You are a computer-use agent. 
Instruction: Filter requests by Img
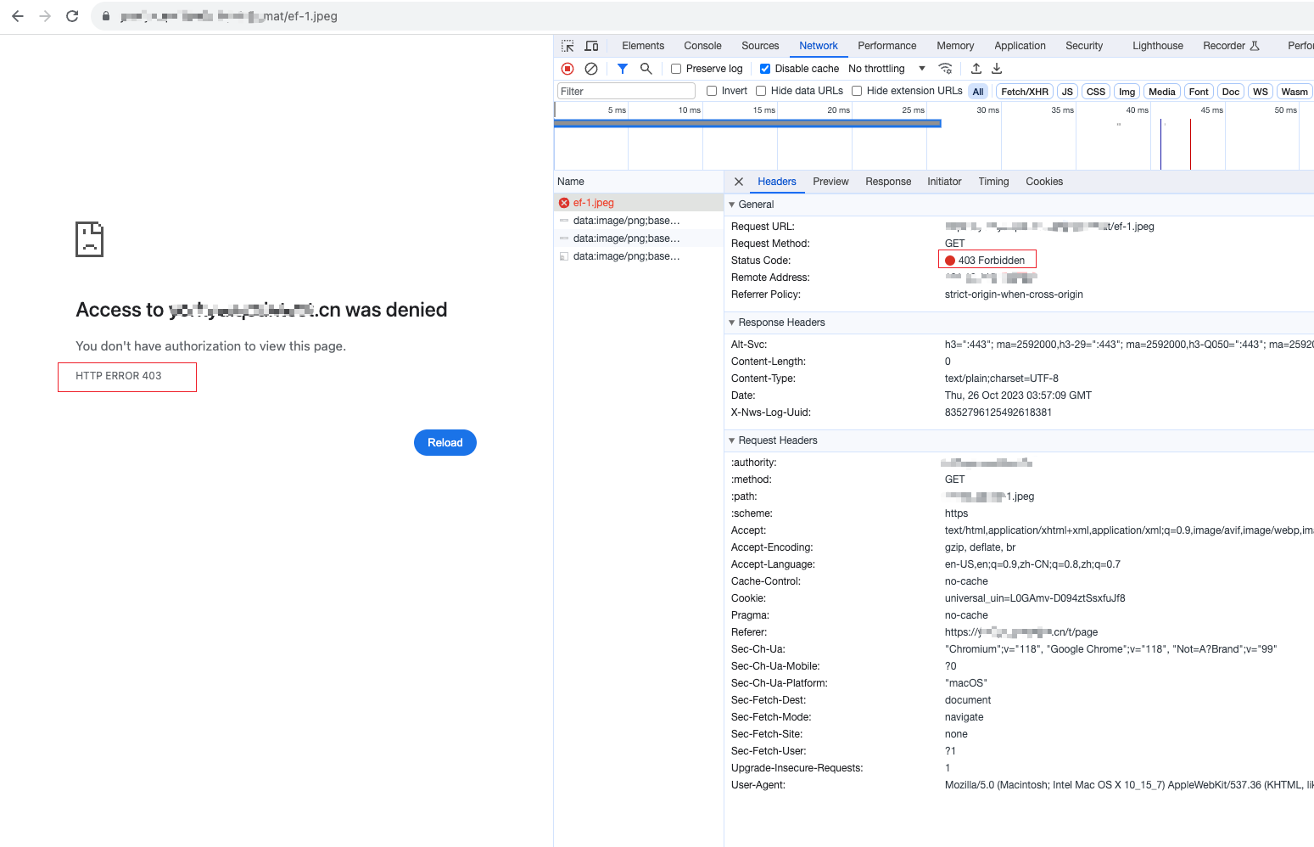pyautogui.click(x=1127, y=92)
